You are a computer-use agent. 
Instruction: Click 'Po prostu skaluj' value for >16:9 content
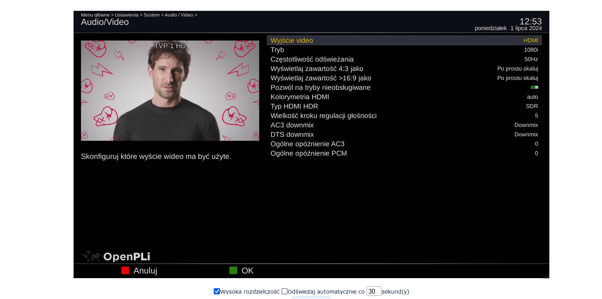(518, 78)
